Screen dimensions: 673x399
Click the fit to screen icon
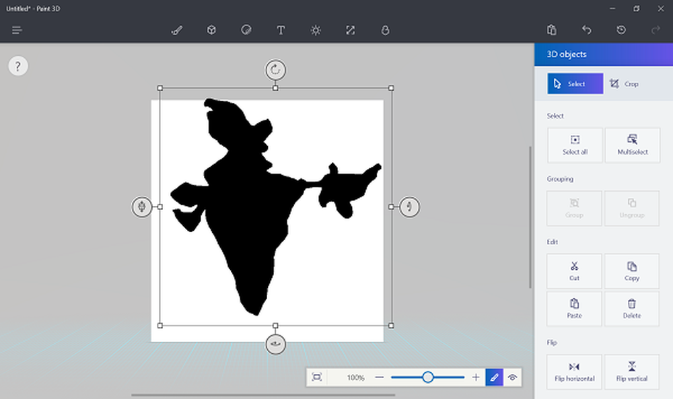[x=317, y=377]
